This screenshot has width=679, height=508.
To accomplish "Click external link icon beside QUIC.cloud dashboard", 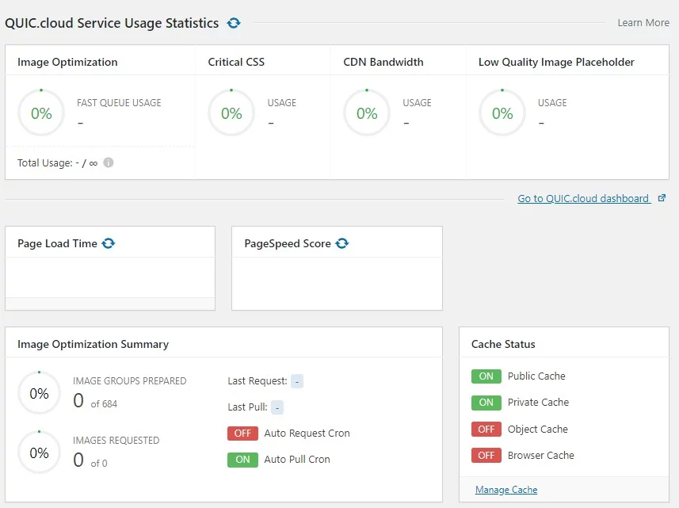I will [662, 198].
